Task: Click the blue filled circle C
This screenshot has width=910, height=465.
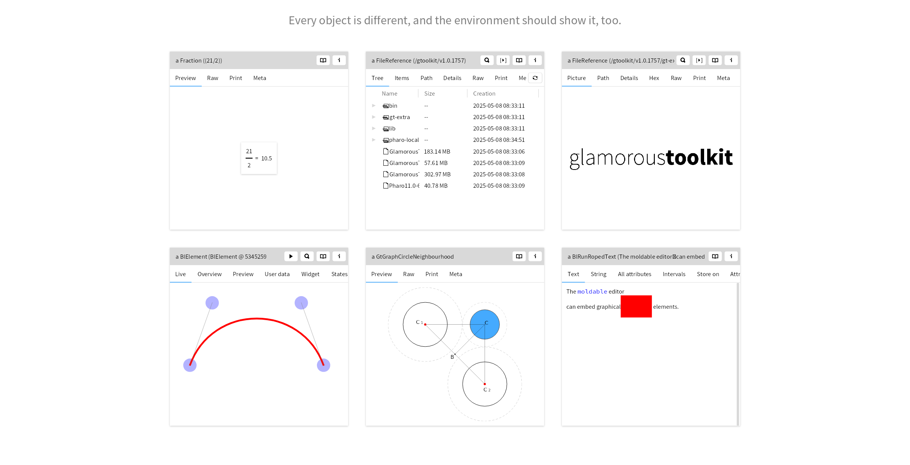Action: [485, 324]
